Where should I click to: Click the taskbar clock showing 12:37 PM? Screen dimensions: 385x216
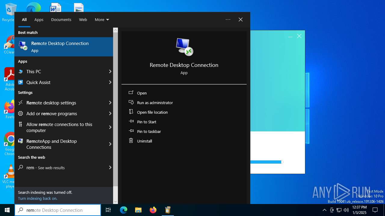point(359,210)
